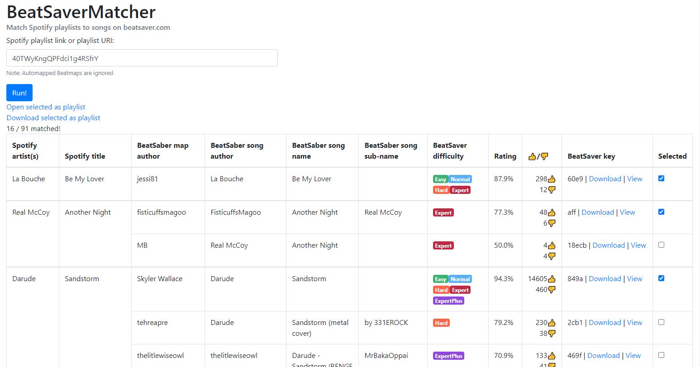View map with key 60e9
Image resolution: width=700 pixels, height=367 pixels.
point(634,179)
